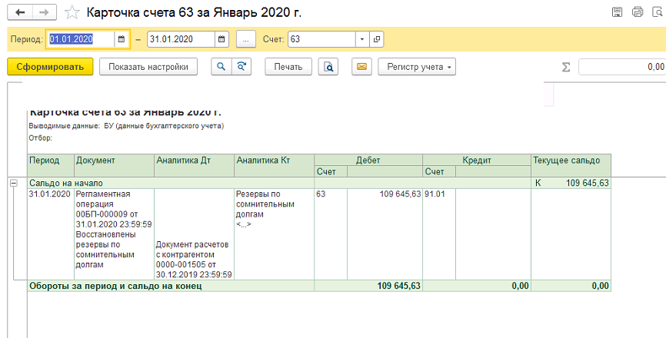
Task: Click the Сформировать button
Action: point(50,67)
